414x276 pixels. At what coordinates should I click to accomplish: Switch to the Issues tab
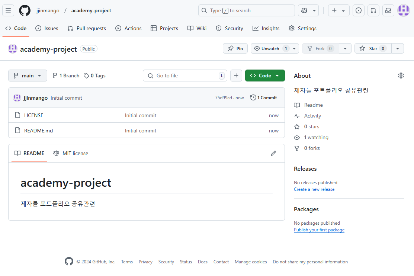click(x=47, y=28)
